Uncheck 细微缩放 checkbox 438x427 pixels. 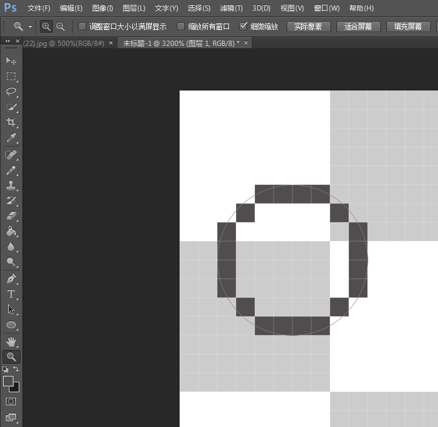click(x=243, y=26)
